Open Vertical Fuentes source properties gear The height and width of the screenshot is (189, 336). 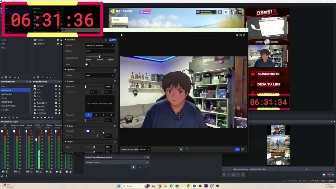point(45,117)
